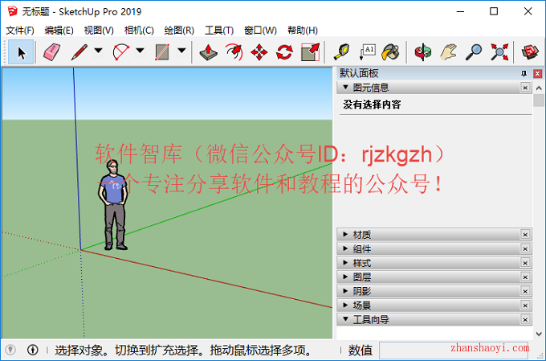Collapse the 工具向导 panel
The height and width of the screenshot is (361, 546).
click(x=345, y=319)
